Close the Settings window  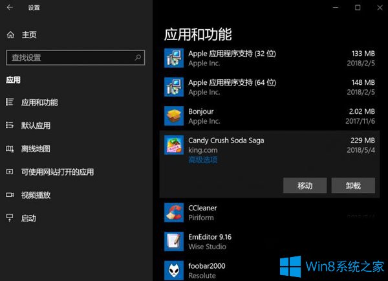coord(380,8)
